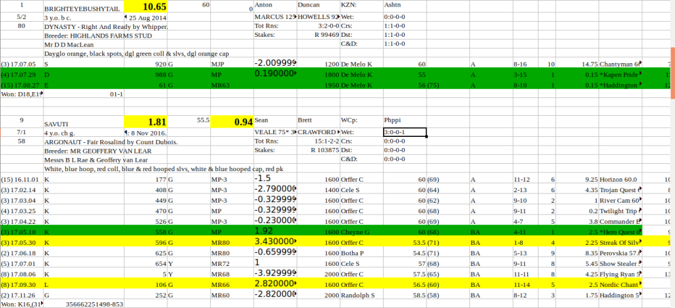Select the Cheyne G jockey cell
The width and height of the screenshot is (675, 308).
pyautogui.click(x=356, y=232)
